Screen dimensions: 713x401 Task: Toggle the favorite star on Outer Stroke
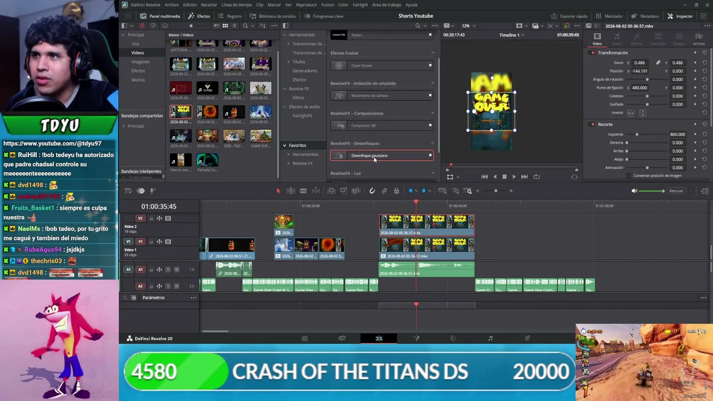(430, 65)
